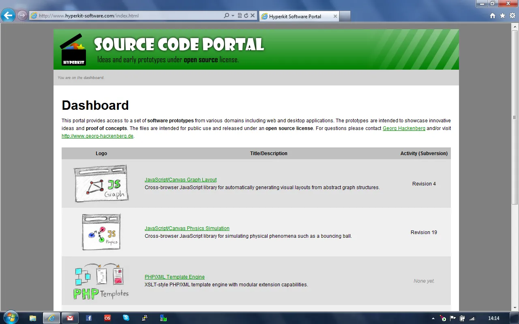Click the 'Logo' column header
This screenshot has height=324, width=519.
click(x=101, y=153)
